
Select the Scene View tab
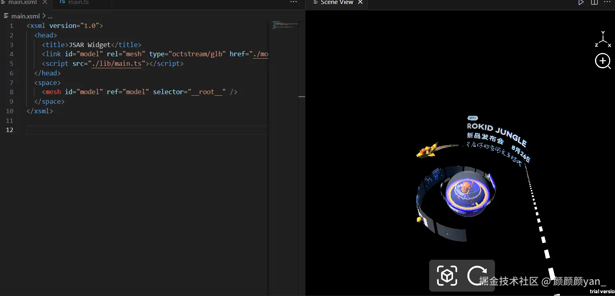click(337, 2)
